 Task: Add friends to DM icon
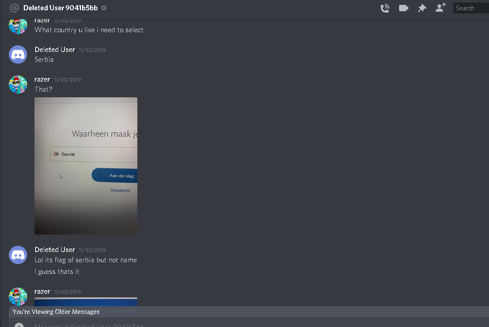pyautogui.click(x=441, y=8)
